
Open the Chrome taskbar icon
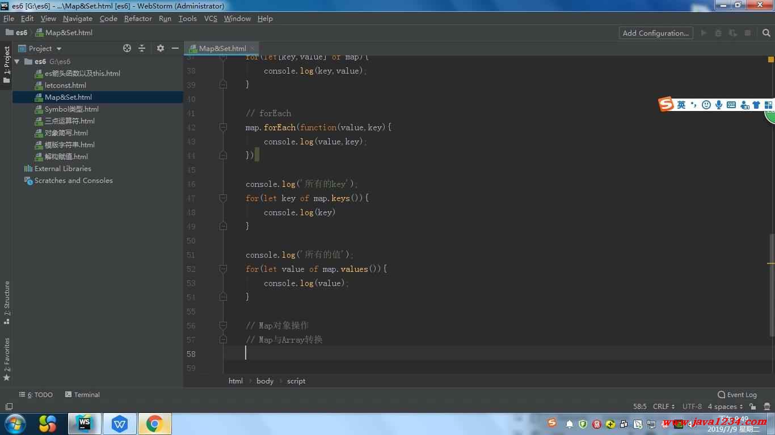click(154, 424)
